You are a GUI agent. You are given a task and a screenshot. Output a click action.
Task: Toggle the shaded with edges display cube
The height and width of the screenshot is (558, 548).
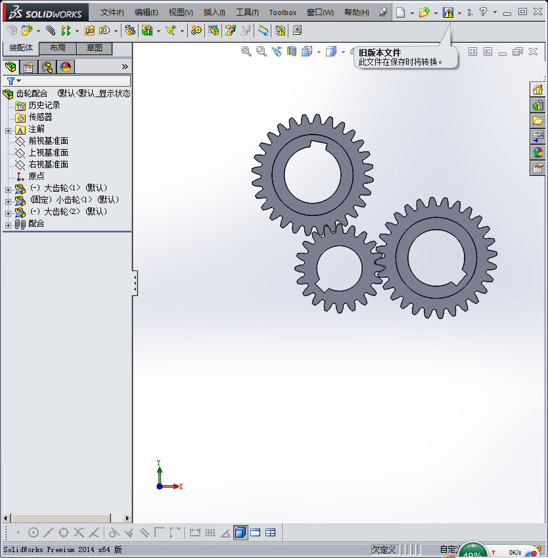(240, 532)
